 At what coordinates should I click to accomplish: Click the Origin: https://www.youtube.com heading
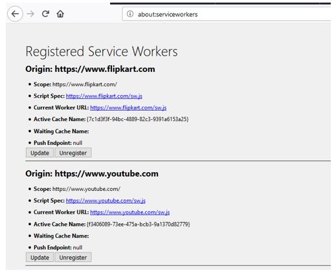[92, 174]
